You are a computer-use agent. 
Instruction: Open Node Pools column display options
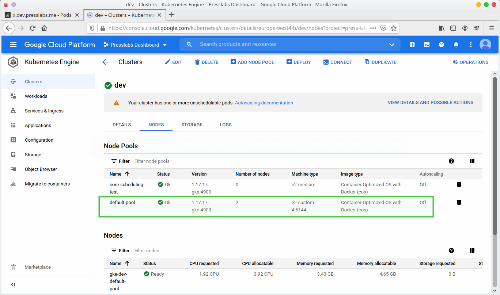pos(472,161)
